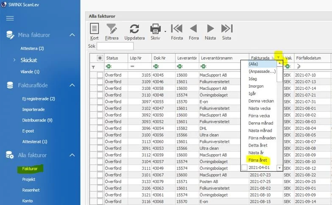This screenshot has width=332, height=205.
Task: Go to Nästa record arrow
Action: (x=210, y=28)
